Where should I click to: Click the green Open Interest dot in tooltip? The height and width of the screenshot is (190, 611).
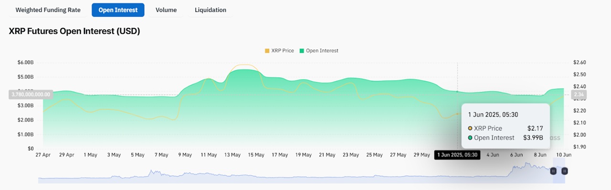click(x=470, y=137)
